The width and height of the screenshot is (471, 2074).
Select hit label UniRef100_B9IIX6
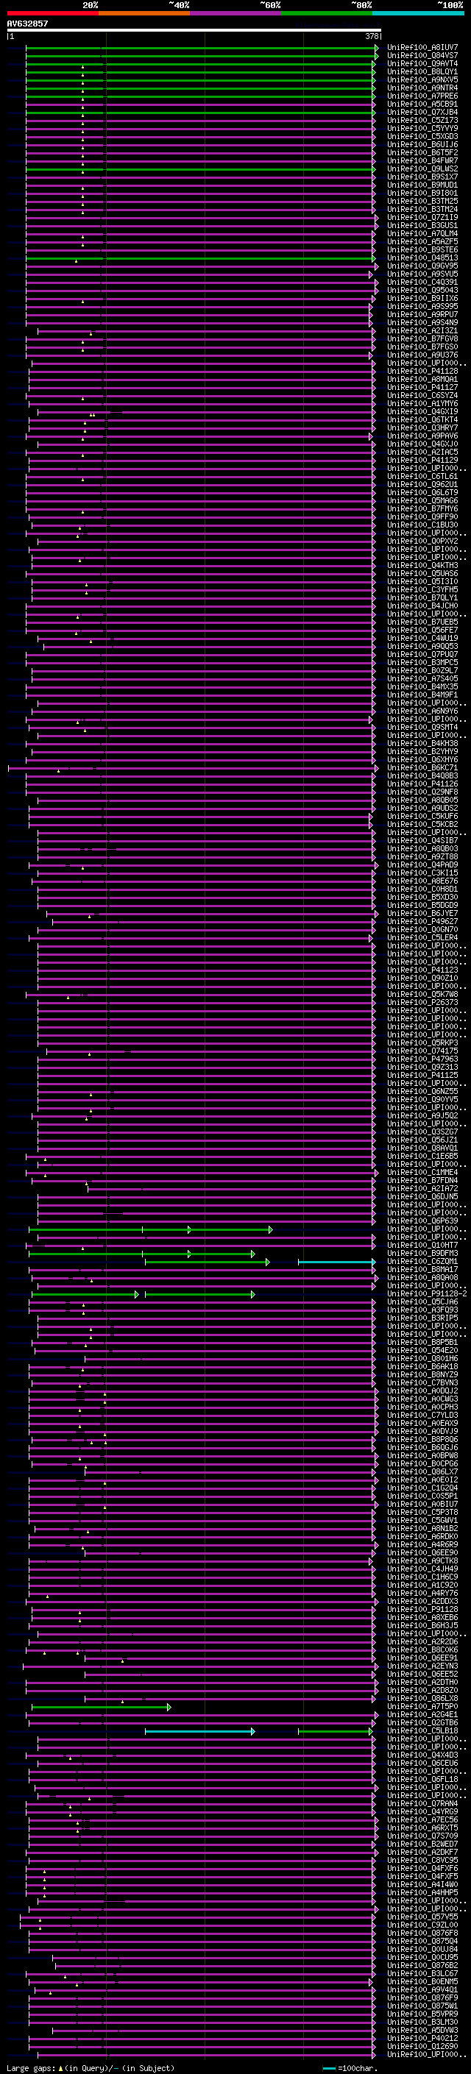tap(422, 298)
